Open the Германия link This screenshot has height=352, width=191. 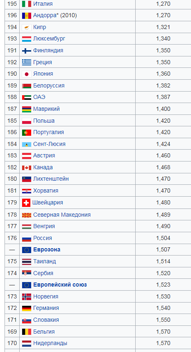tap(46, 308)
